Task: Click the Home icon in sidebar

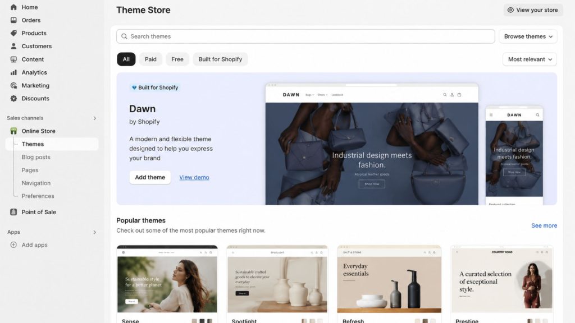Action: 13,7
